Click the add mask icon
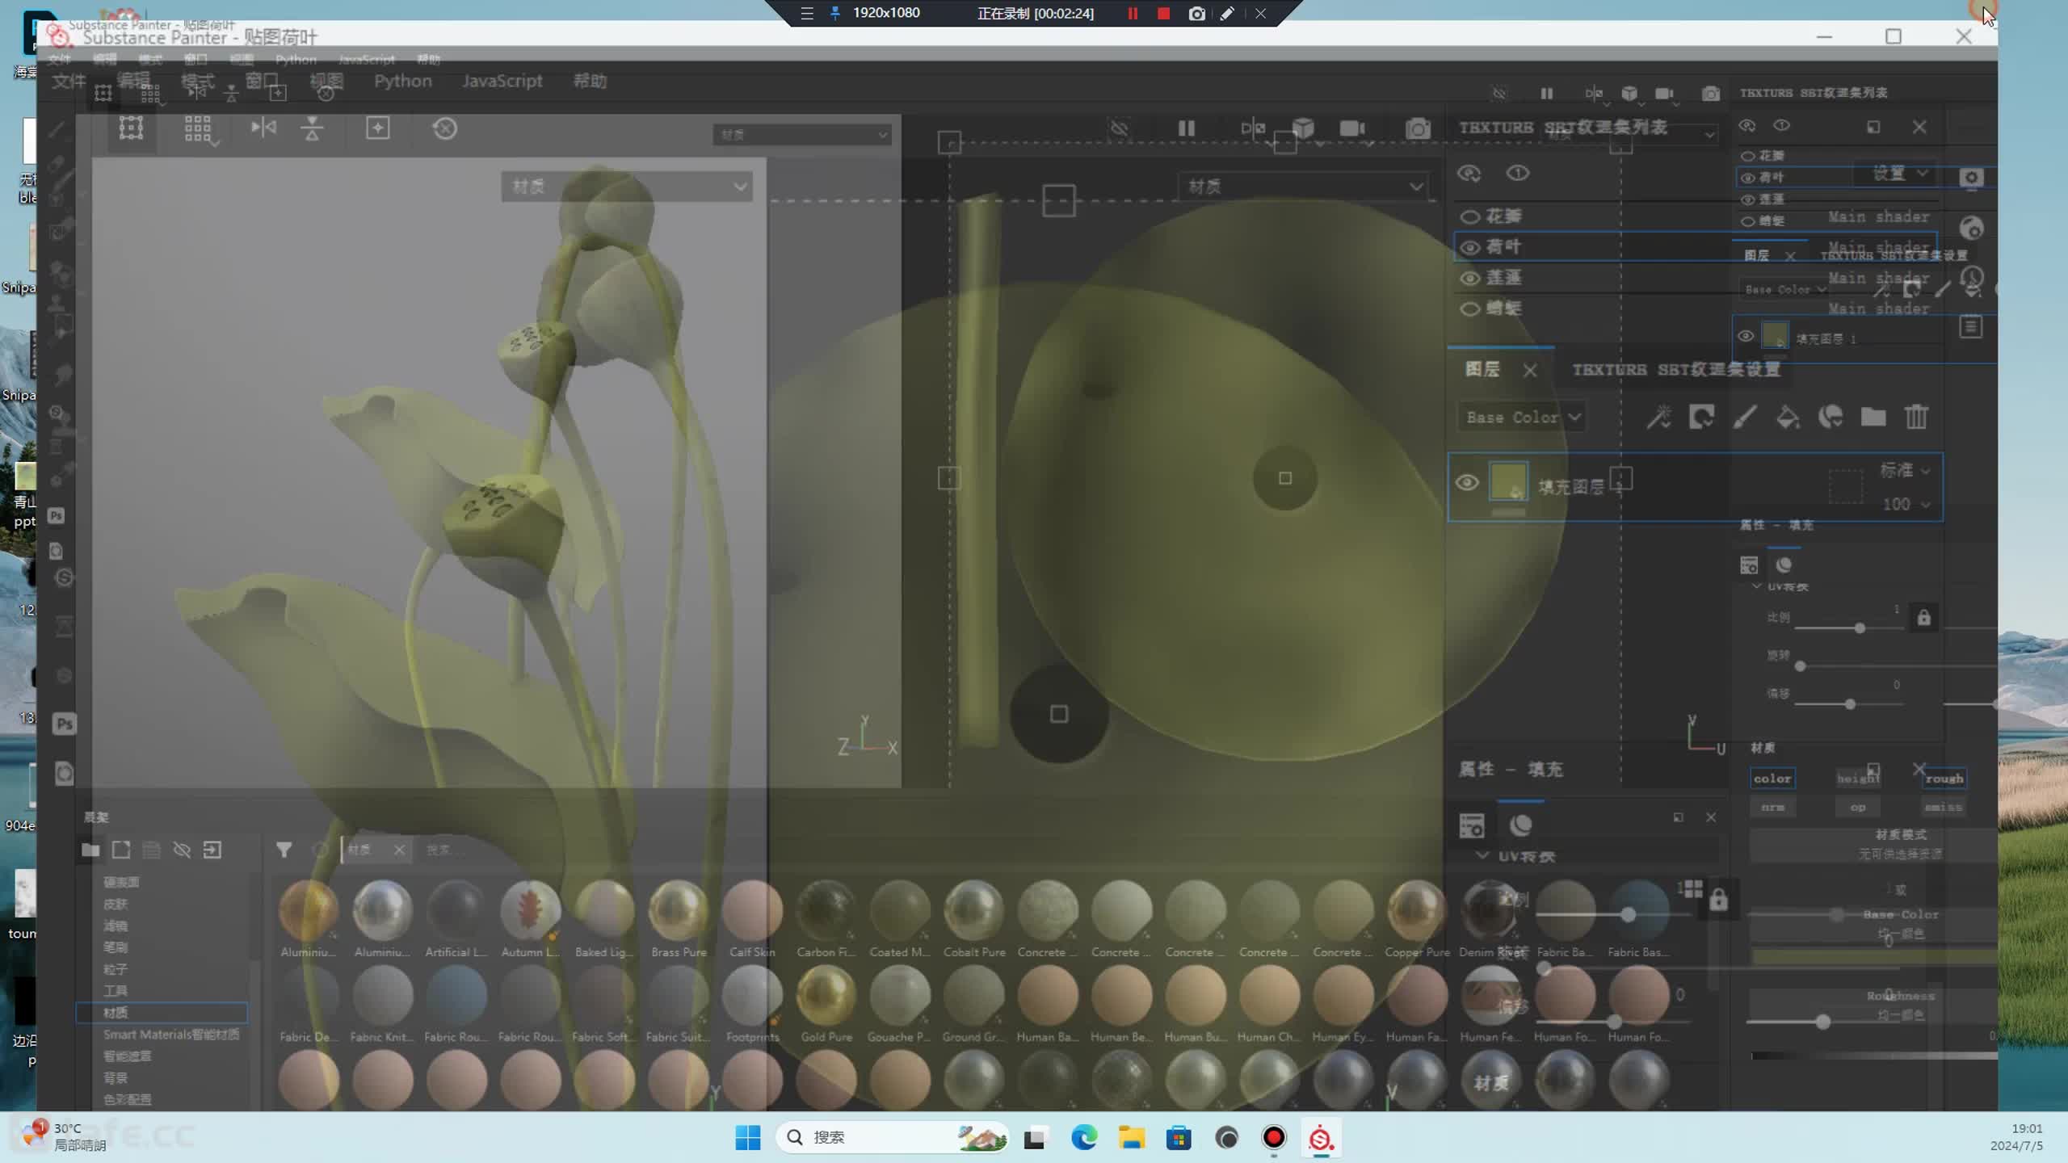The width and height of the screenshot is (2068, 1163). pos(1701,418)
